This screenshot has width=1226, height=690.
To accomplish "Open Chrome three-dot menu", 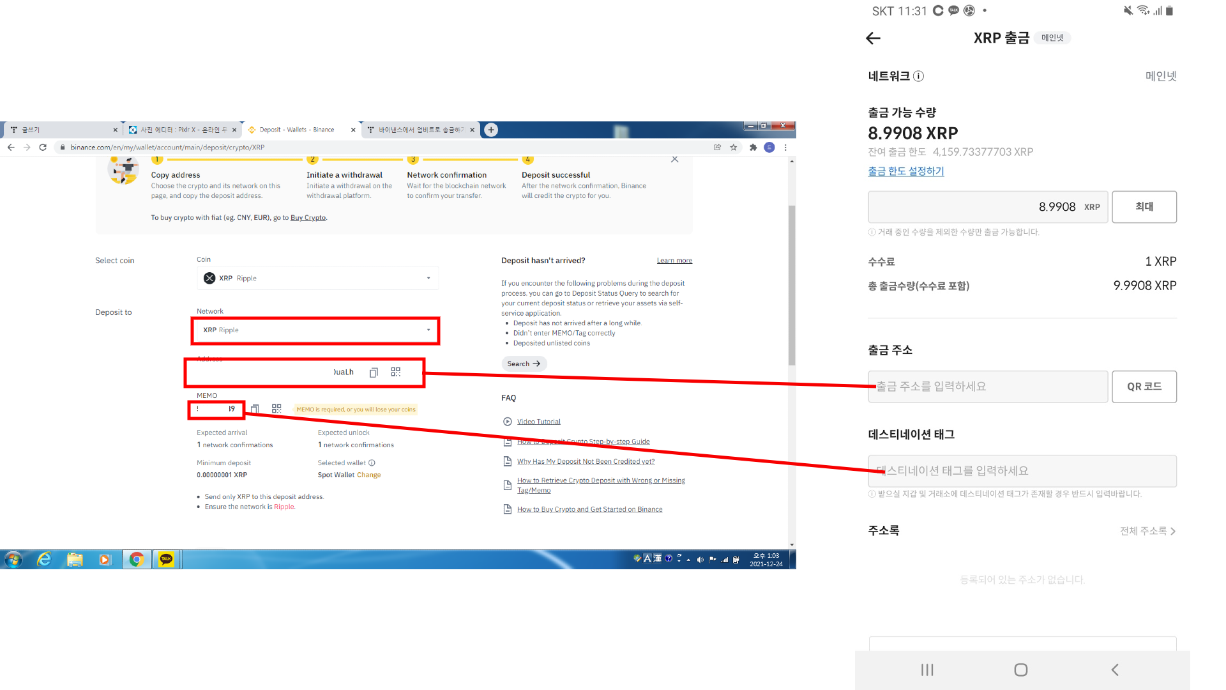I will coord(785,147).
